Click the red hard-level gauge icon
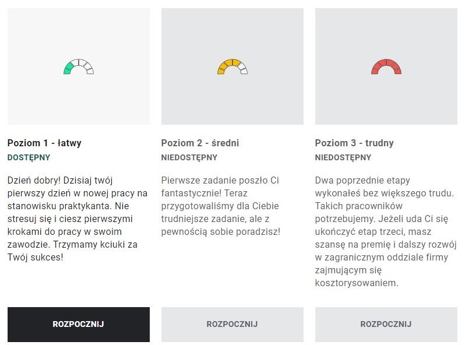Viewport: 465px width, 345px height. pyautogui.click(x=386, y=66)
